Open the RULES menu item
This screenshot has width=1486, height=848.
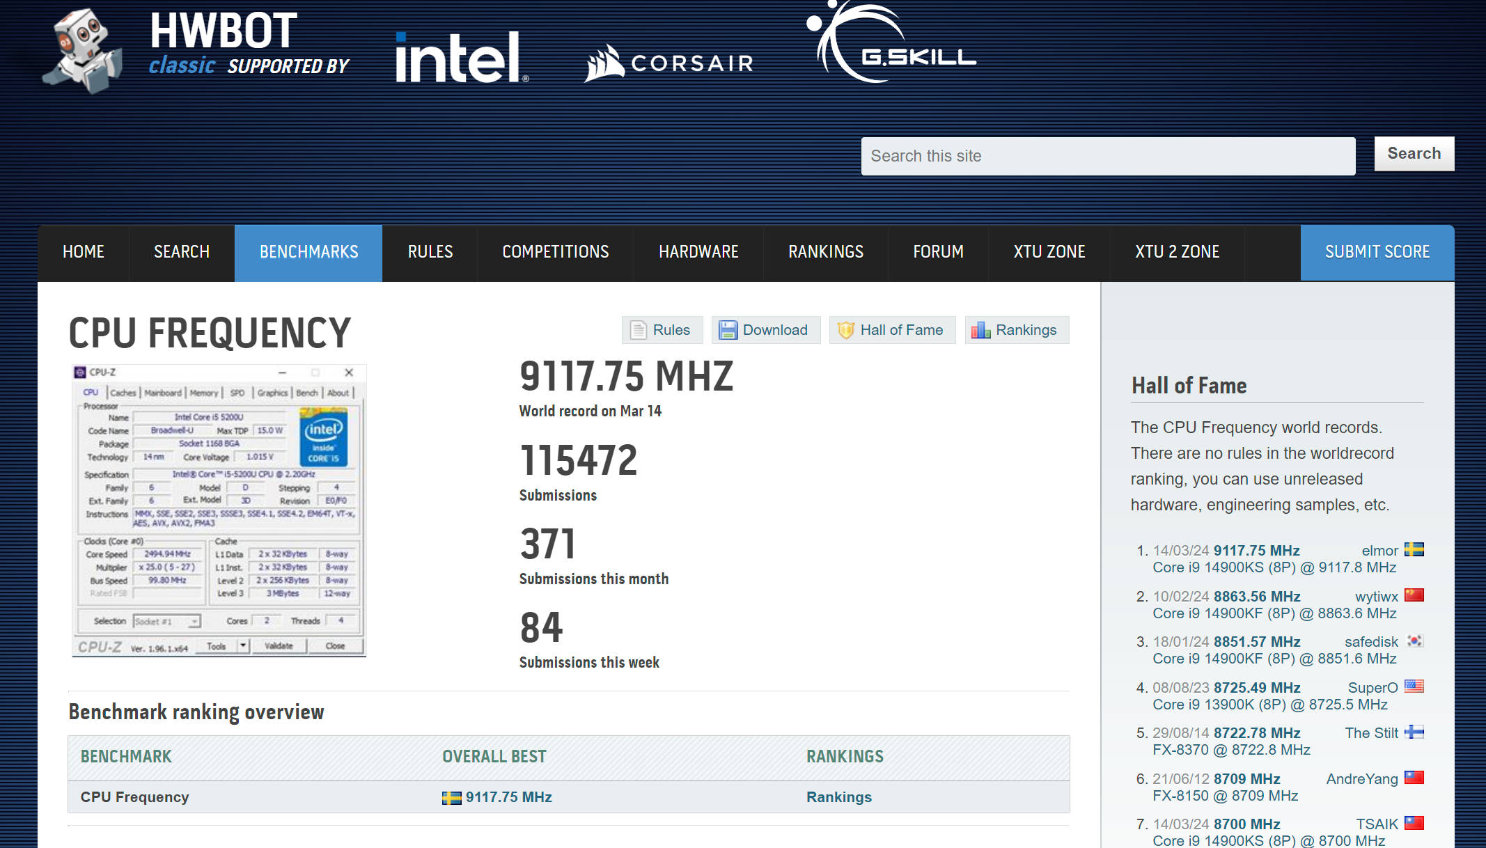(430, 252)
